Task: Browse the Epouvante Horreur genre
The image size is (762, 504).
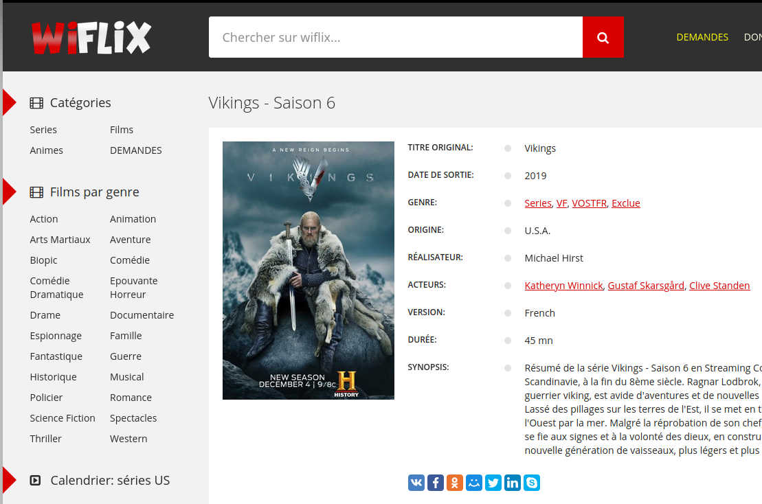Action: 133,288
